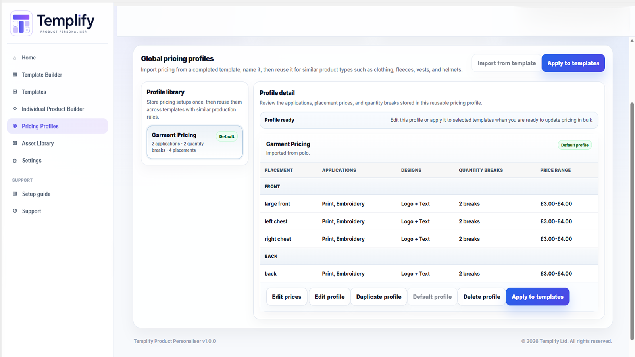Open Asset Library using its icon
This screenshot has width=635, height=357.
click(15, 143)
